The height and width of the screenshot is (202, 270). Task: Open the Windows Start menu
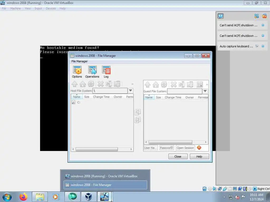tap(7, 197)
